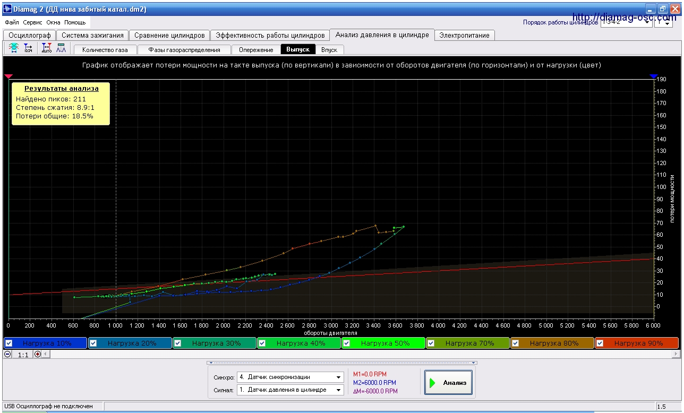Switch to the Осциллограф tab
The height and width of the screenshot is (413, 684).
point(29,35)
